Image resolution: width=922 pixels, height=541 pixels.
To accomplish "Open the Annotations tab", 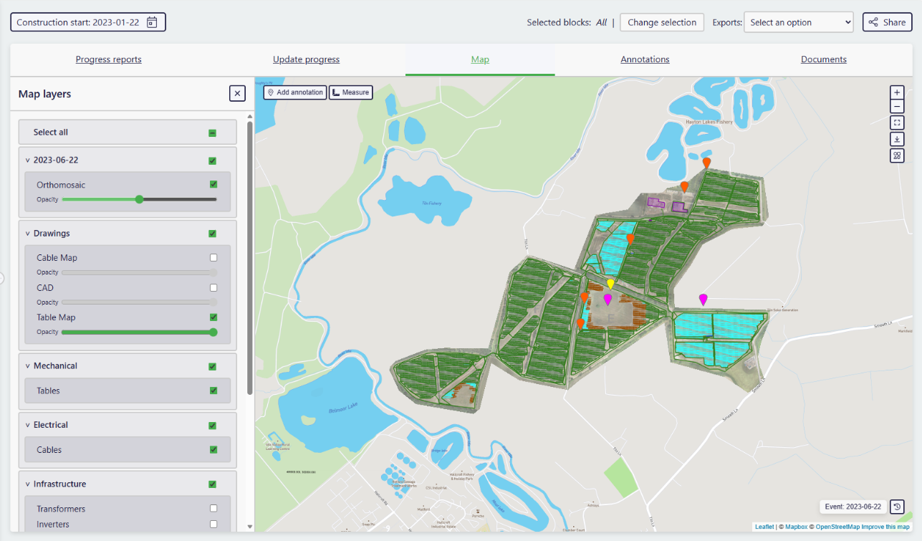I will 645,59.
